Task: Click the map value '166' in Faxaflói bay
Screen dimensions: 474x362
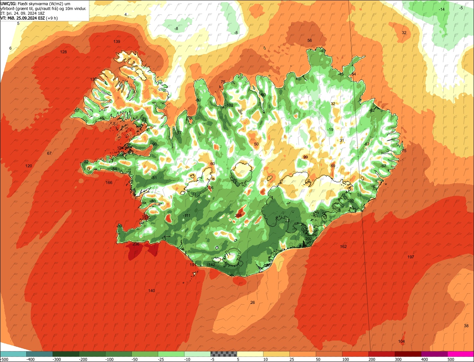Action: point(109,182)
